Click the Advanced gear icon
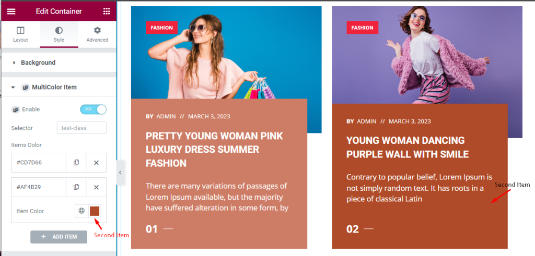Viewport: 535px width, 256px height. click(x=97, y=34)
